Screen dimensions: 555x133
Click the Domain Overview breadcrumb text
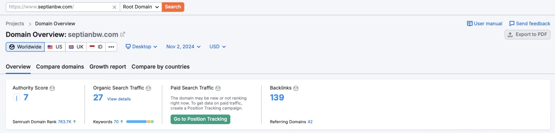point(55,24)
